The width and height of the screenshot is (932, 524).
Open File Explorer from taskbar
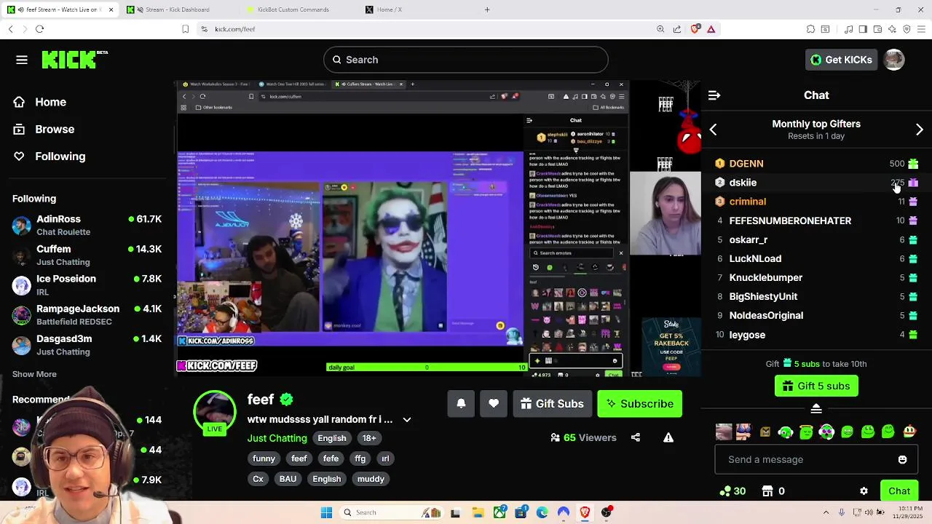pyautogui.click(x=478, y=512)
